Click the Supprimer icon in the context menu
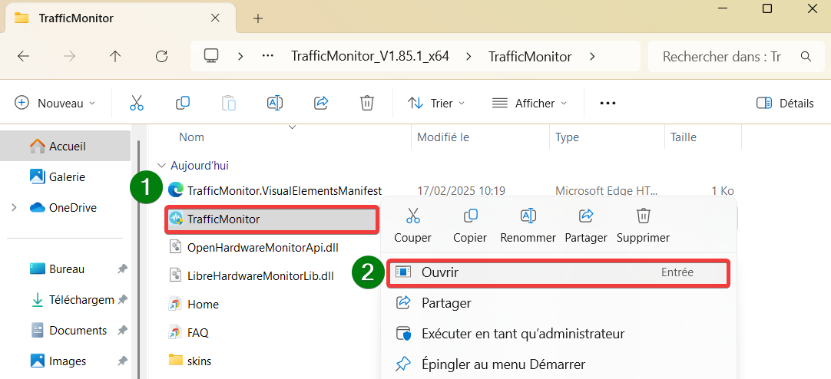 click(644, 216)
